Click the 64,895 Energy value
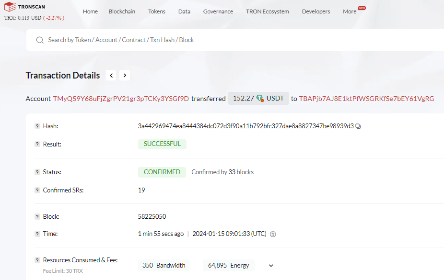 [x=229, y=265]
